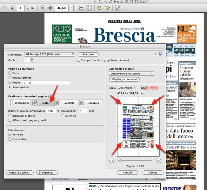Go to next page with down arrow
The width and height of the screenshot is (207, 190).
pyautogui.click(x=12, y=8)
